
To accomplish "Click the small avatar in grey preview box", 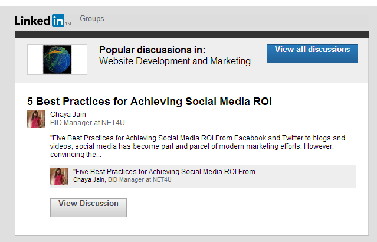I will click(x=59, y=176).
